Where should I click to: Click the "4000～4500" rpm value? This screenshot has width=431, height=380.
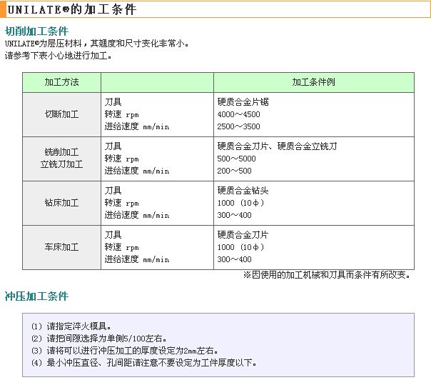(x=238, y=114)
